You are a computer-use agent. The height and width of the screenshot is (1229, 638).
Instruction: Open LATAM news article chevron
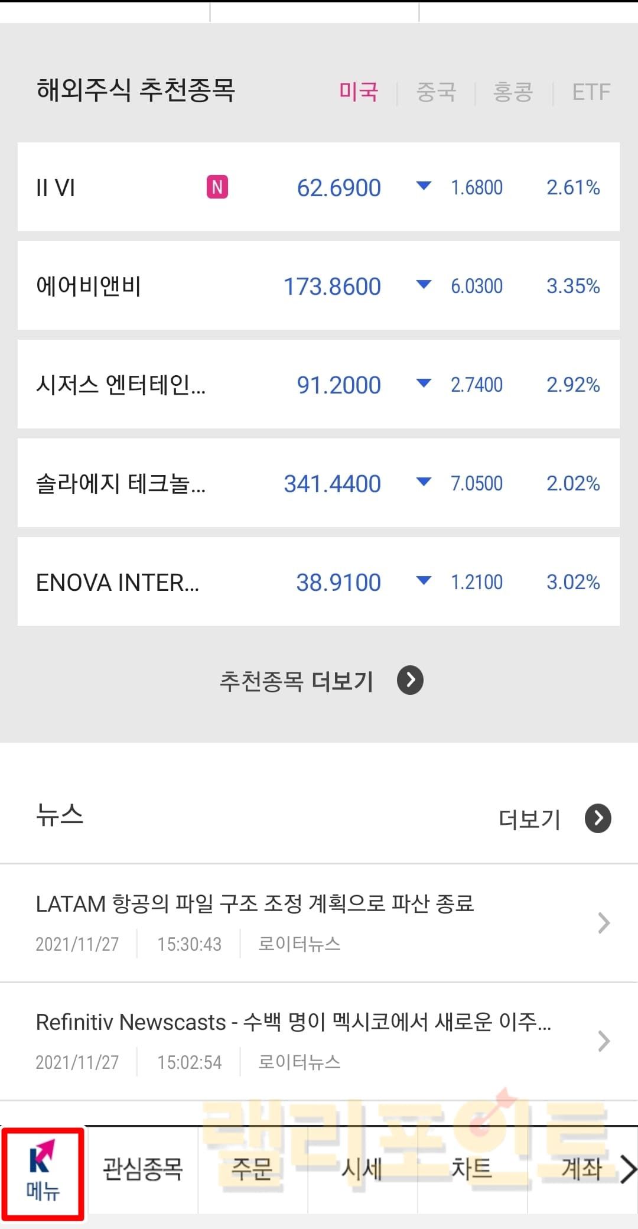click(603, 922)
